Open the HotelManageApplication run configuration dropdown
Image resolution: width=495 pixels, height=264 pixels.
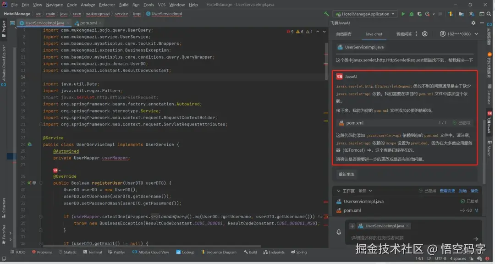click(365, 14)
